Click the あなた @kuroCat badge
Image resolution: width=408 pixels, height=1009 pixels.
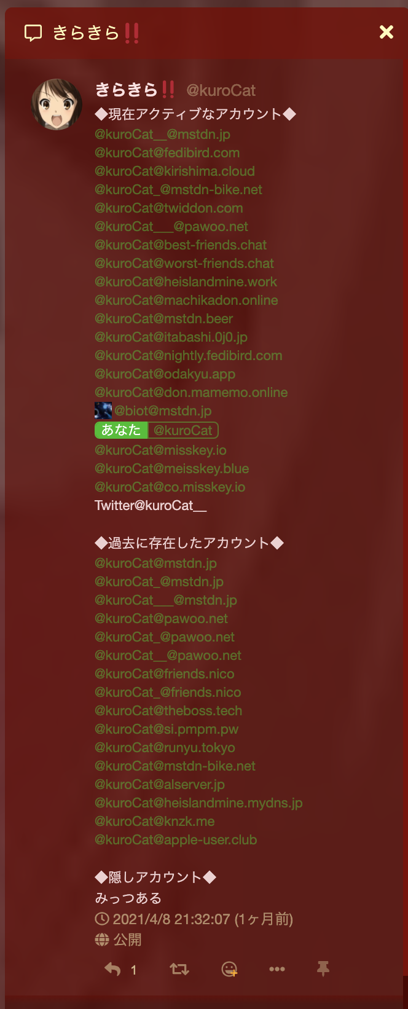(x=157, y=430)
